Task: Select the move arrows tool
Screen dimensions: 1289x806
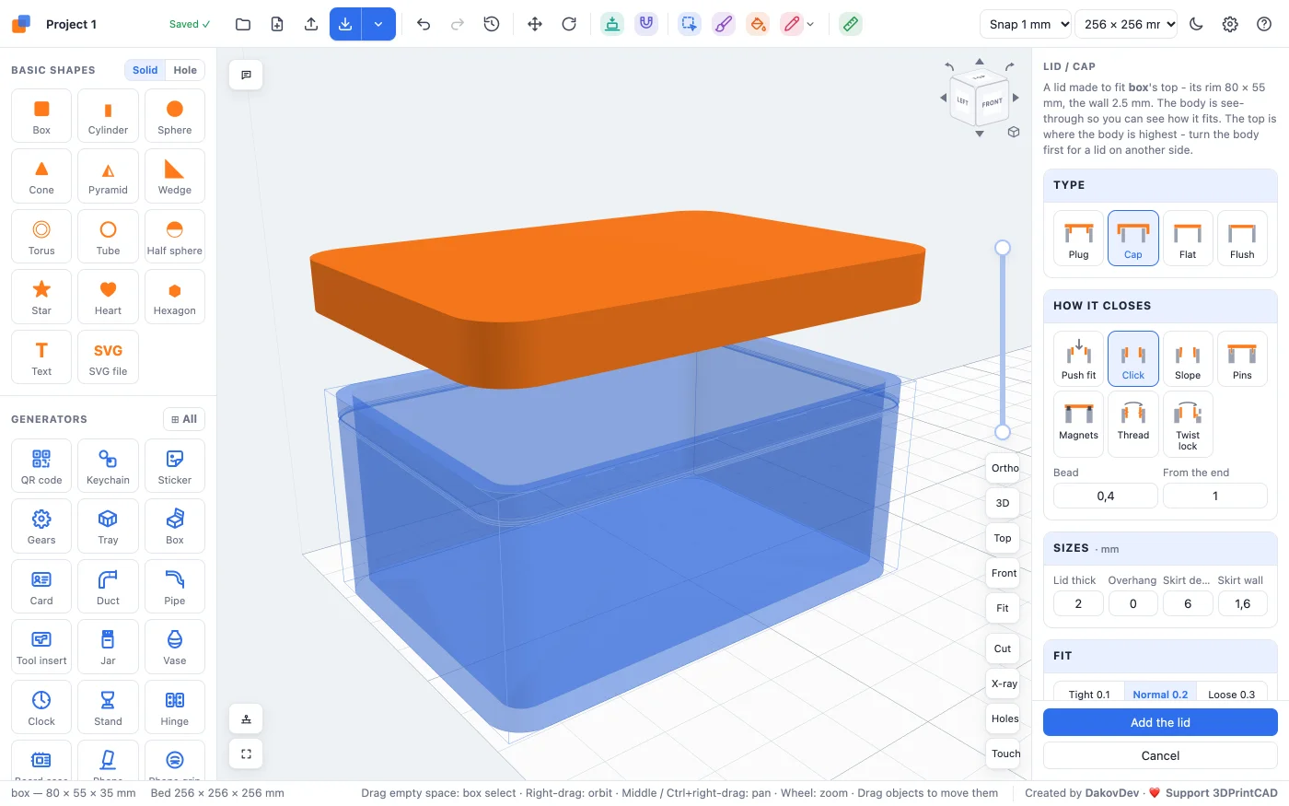Action: pos(535,24)
